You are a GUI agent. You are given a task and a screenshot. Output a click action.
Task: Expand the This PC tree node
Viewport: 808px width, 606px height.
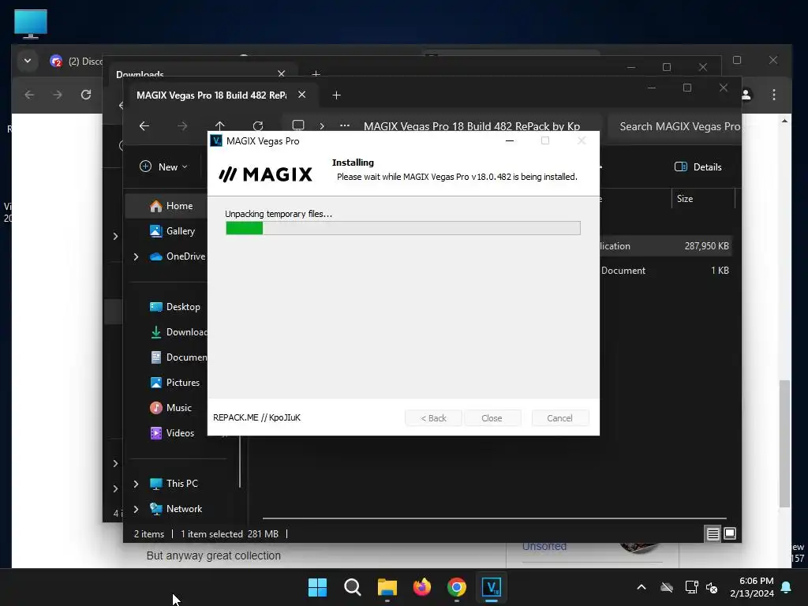pyautogui.click(x=136, y=484)
